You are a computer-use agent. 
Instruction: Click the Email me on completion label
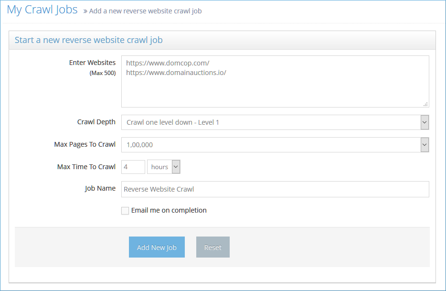169,210
